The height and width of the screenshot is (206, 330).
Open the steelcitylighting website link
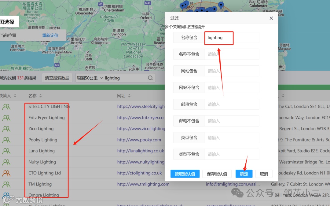click(141, 106)
